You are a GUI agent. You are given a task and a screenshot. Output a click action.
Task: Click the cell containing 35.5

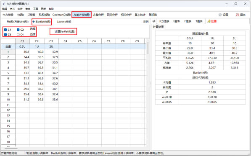(x=37, y=57)
